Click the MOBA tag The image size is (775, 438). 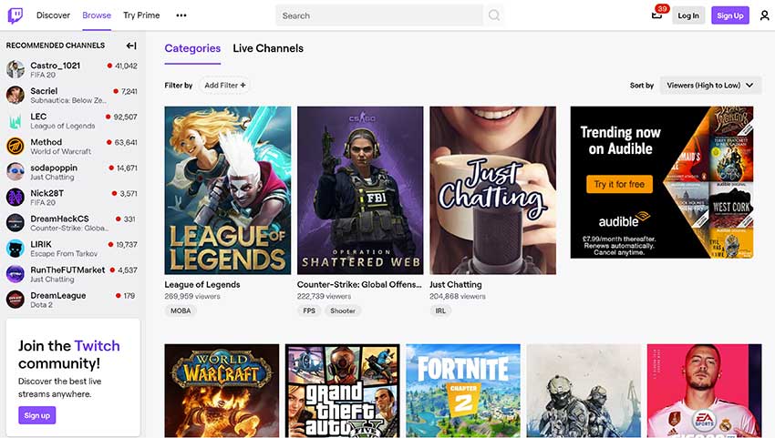click(181, 311)
